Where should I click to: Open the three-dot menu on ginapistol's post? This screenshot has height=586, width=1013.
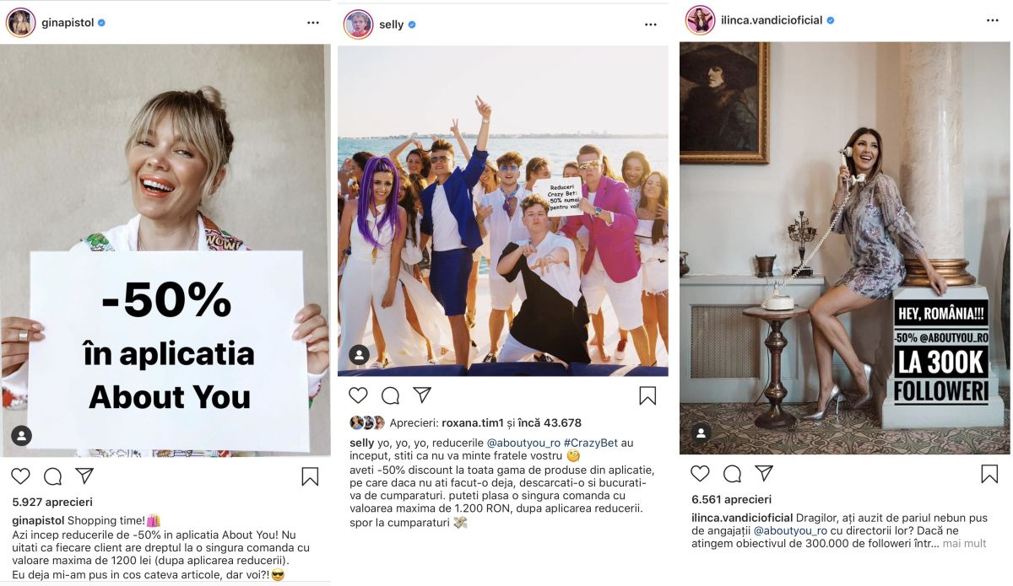point(313,23)
